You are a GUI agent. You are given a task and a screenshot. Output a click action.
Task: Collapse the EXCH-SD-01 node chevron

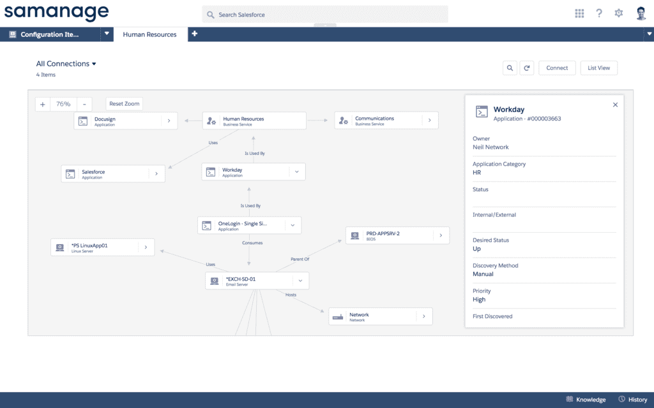click(300, 280)
